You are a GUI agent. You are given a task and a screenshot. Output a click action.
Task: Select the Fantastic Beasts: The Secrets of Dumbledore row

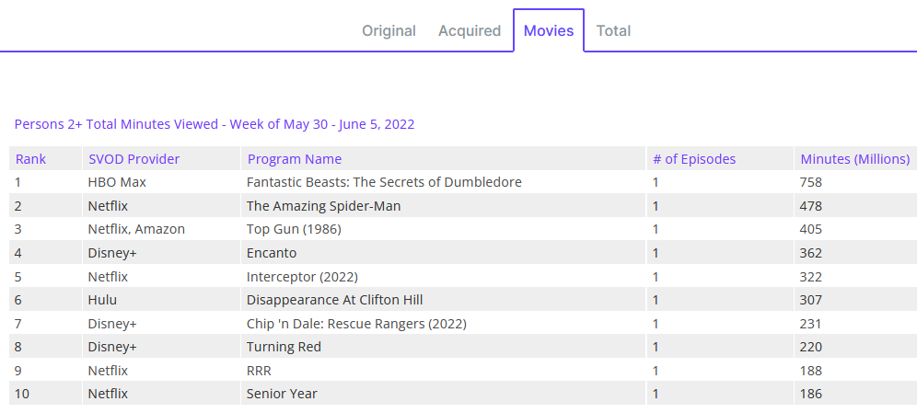point(384,182)
